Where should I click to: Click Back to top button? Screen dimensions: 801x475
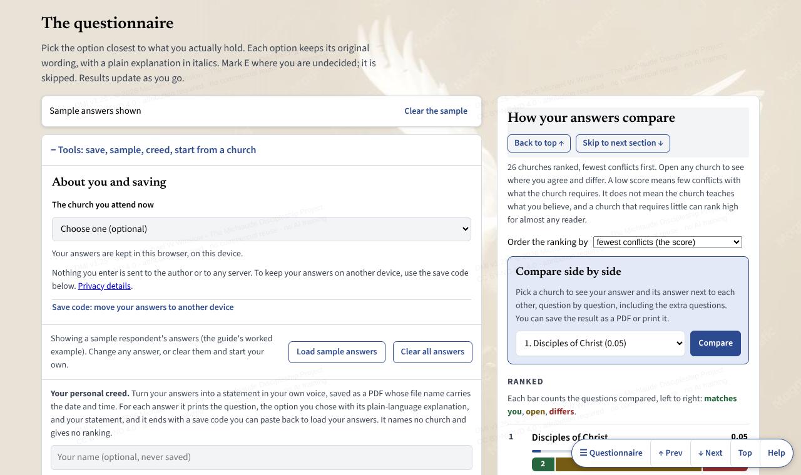(539, 143)
